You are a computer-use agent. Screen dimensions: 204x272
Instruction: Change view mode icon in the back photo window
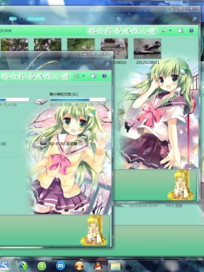(164, 31)
